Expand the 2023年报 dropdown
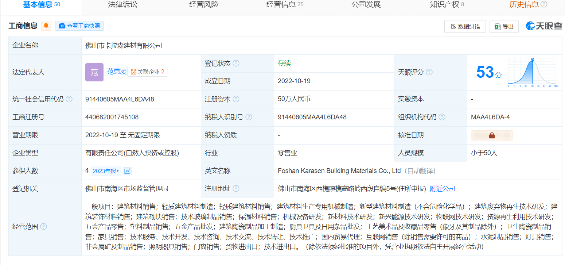Viewport: 565px width, 265px height. 106,171
